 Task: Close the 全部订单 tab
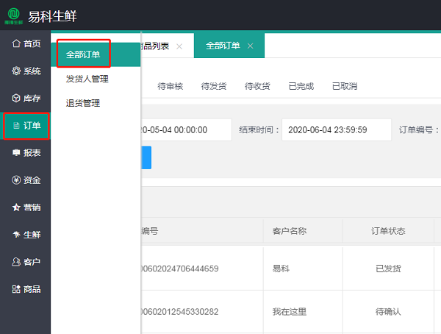tap(250, 46)
